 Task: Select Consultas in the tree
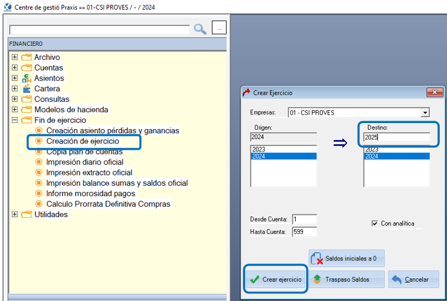coord(52,99)
